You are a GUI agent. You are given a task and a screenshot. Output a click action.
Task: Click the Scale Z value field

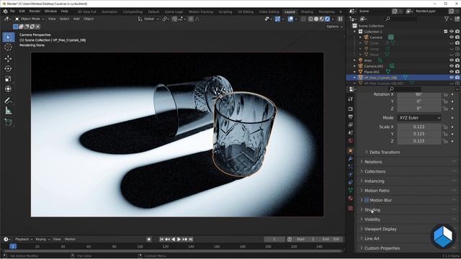click(419, 141)
